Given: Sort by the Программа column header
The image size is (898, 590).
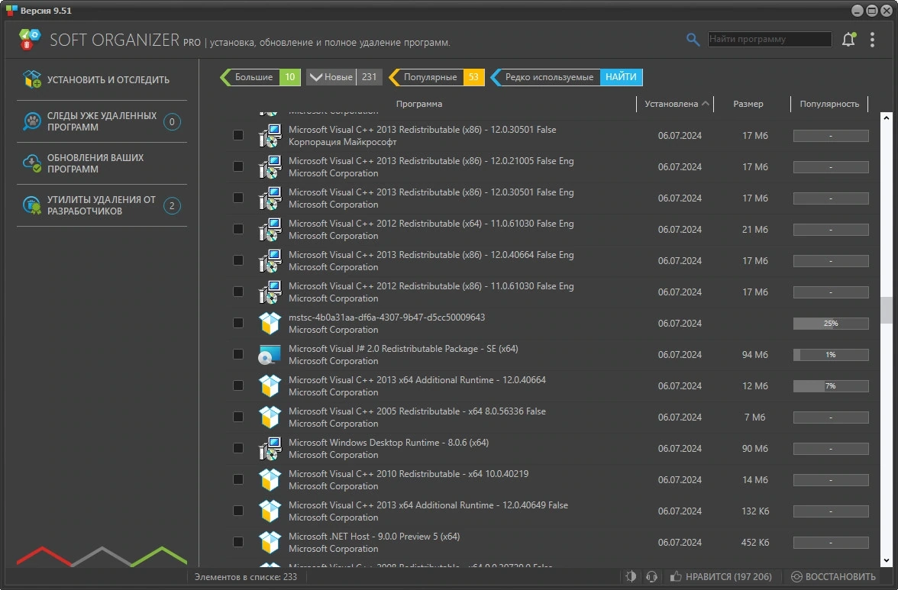Looking at the screenshot, I should 419,104.
